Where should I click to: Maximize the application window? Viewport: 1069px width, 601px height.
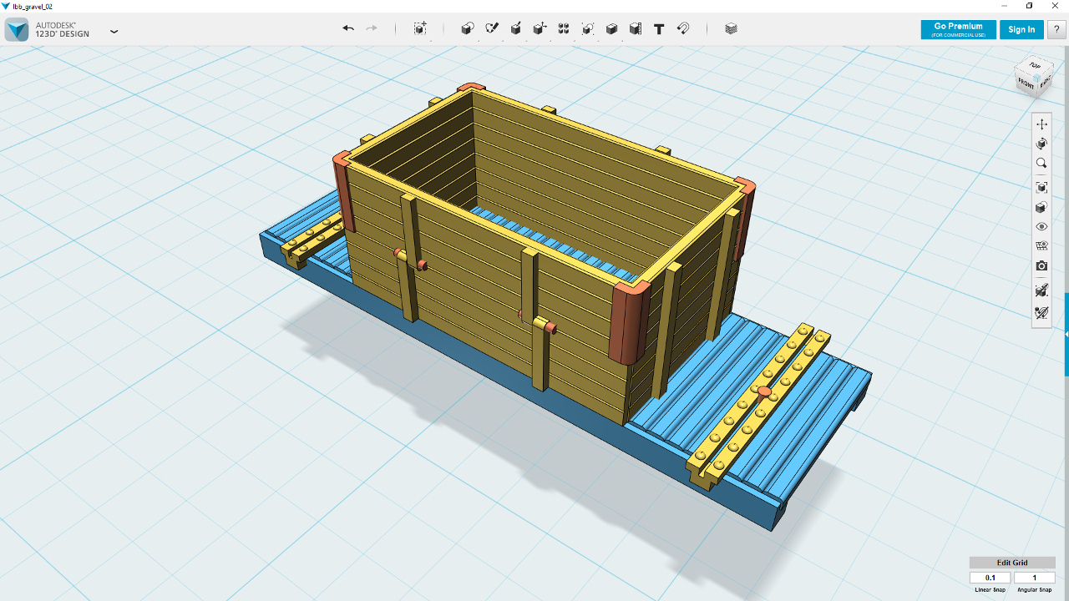1029,6
